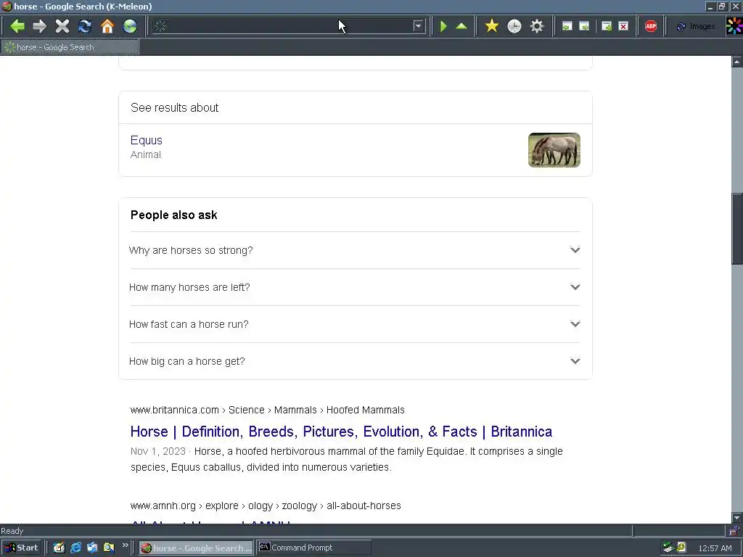Launch Internet Explorer from quick launch
Viewport: 743px width, 557px height.
tap(75, 548)
